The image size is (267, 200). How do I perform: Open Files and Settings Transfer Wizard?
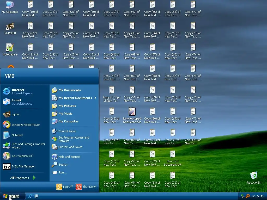point(25,146)
